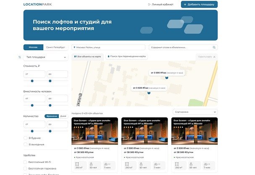Click the walking time icon on second card

pos(156,164)
